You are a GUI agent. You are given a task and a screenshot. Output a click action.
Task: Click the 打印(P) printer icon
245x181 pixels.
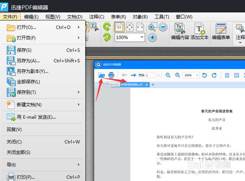(11, 177)
